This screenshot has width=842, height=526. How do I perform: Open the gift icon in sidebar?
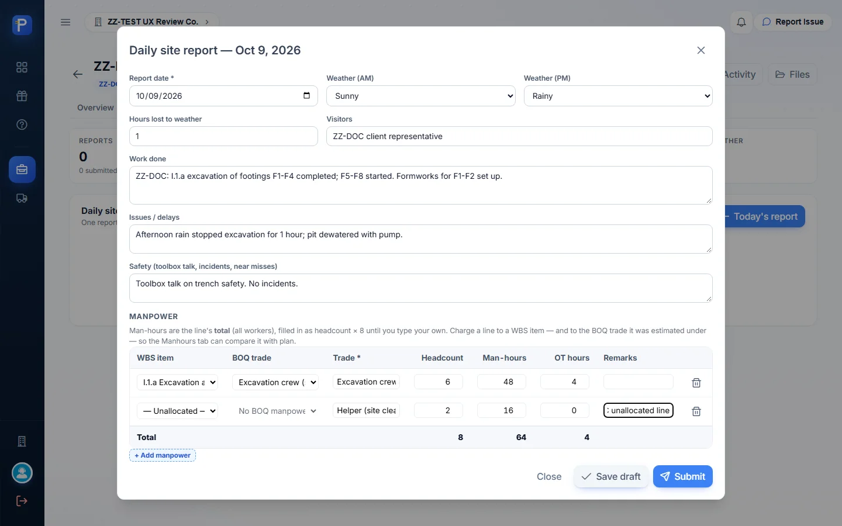(x=22, y=96)
